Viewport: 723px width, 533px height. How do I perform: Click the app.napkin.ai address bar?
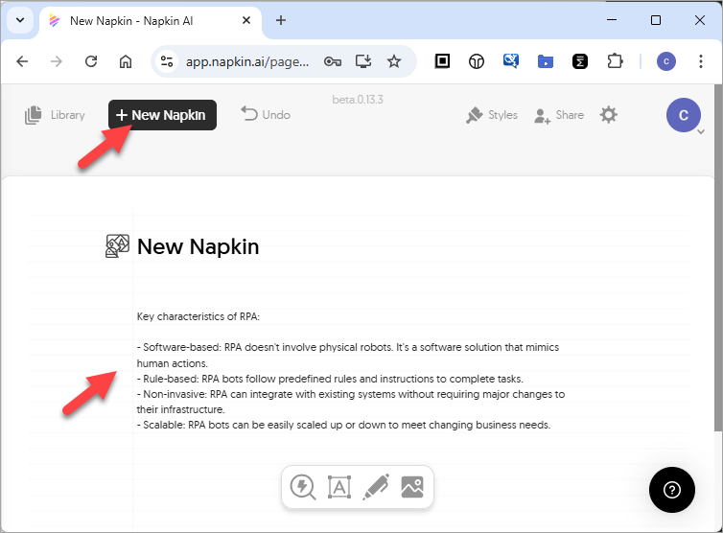point(247,61)
